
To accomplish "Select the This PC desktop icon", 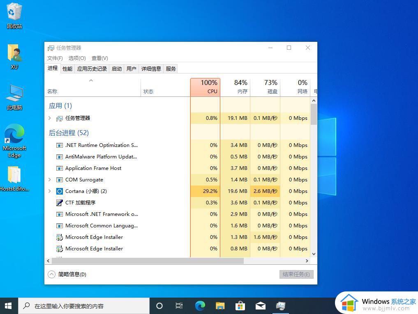I will [14, 97].
